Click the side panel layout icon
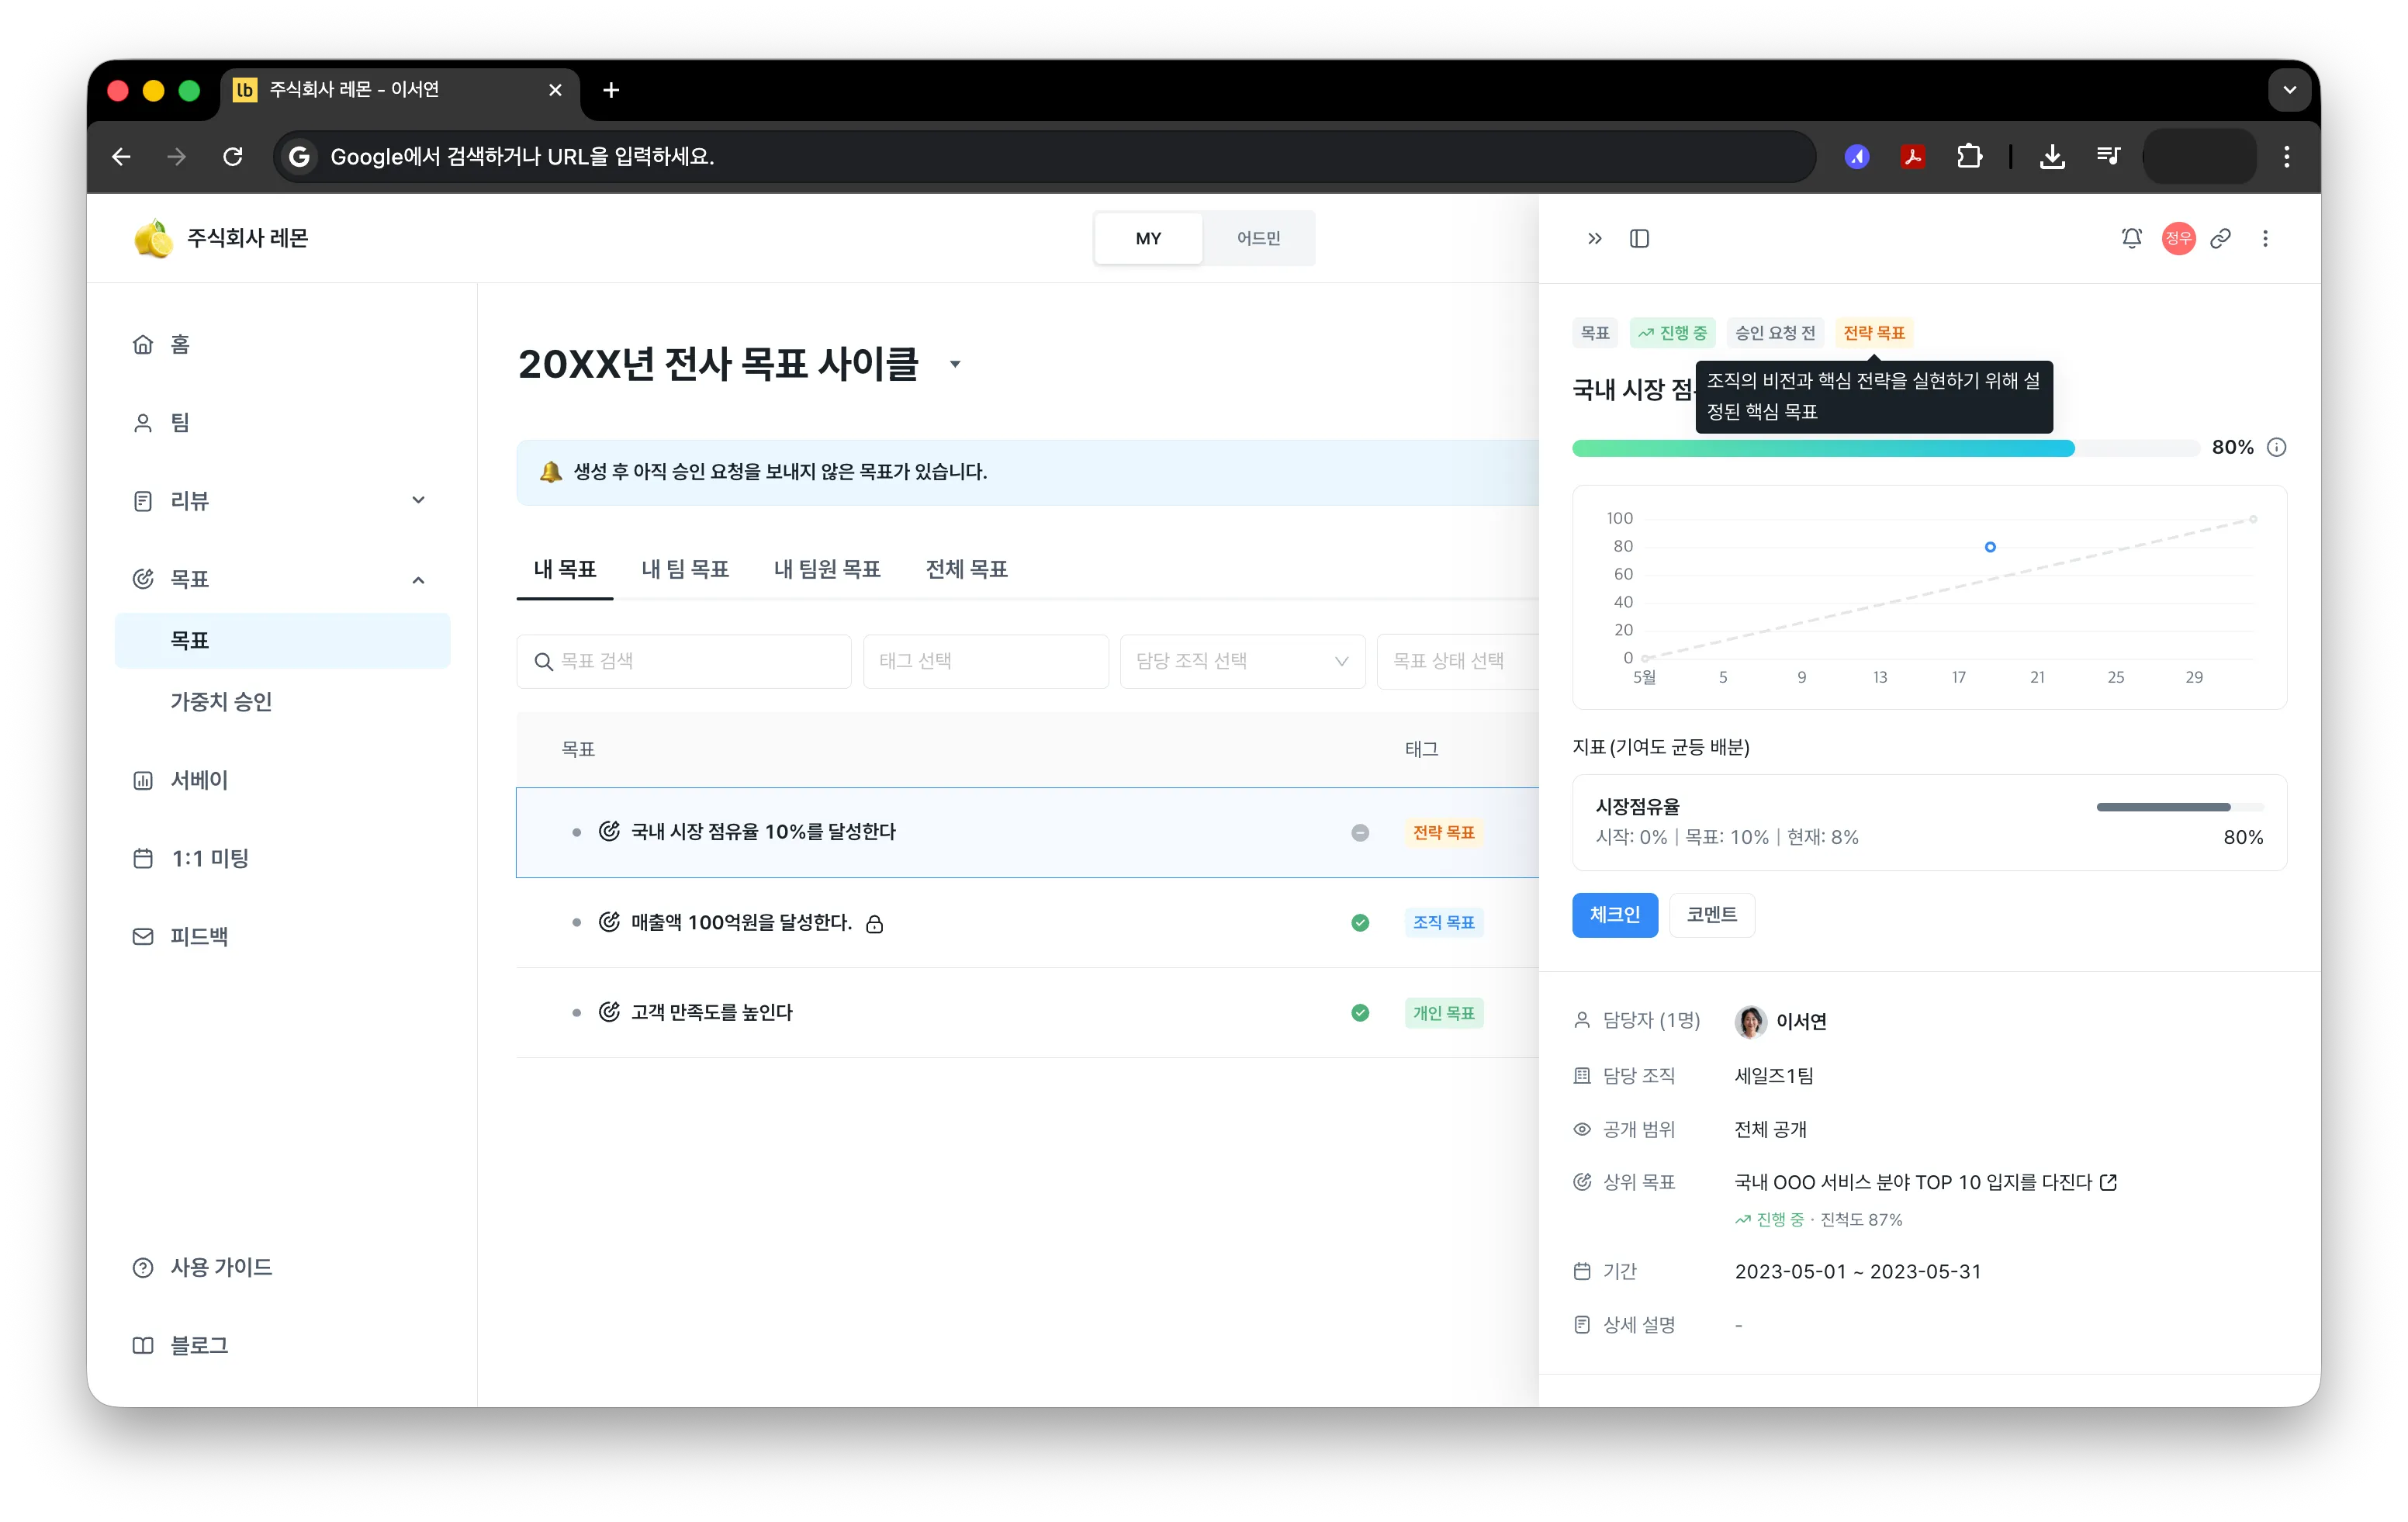 (x=1640, y=238)
